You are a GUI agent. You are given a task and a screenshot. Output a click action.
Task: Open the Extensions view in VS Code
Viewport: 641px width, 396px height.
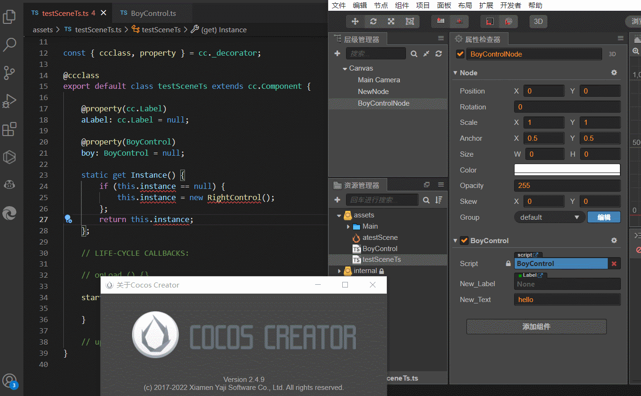pos(9,129)
